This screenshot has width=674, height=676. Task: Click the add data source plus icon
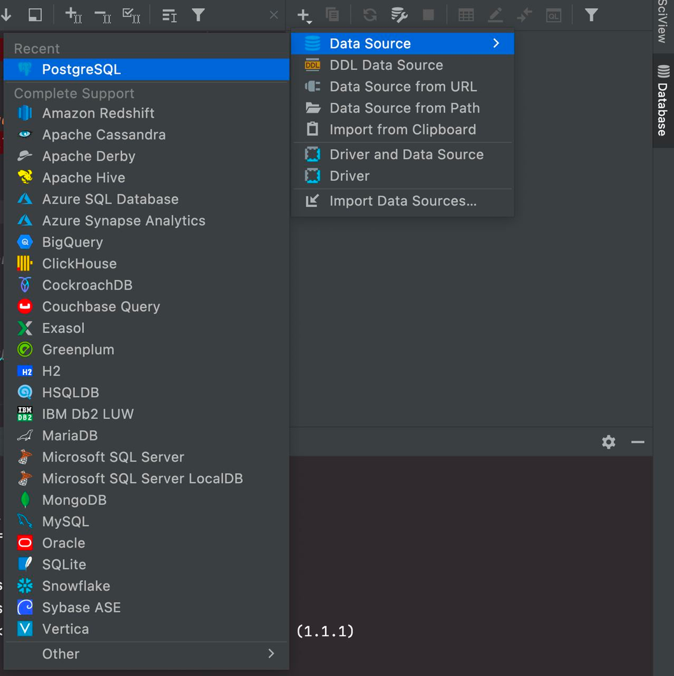coord(304,15)
